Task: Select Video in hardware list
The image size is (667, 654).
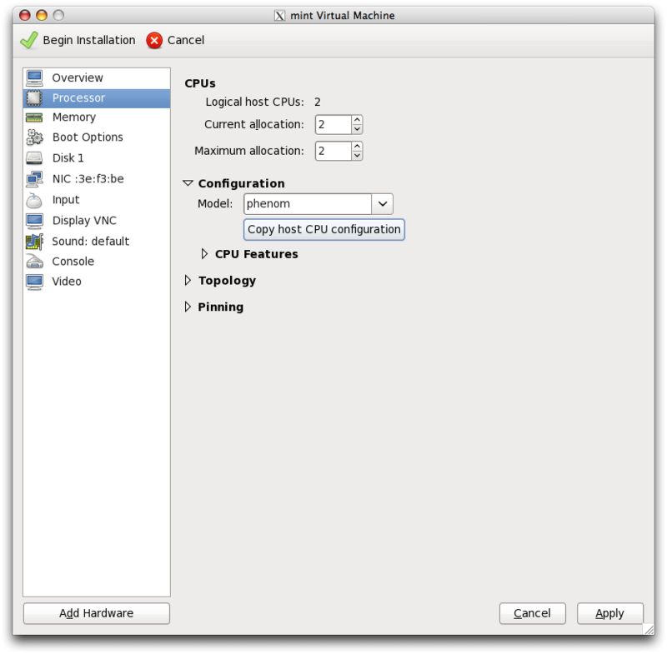Action: (x=97, y=282)
